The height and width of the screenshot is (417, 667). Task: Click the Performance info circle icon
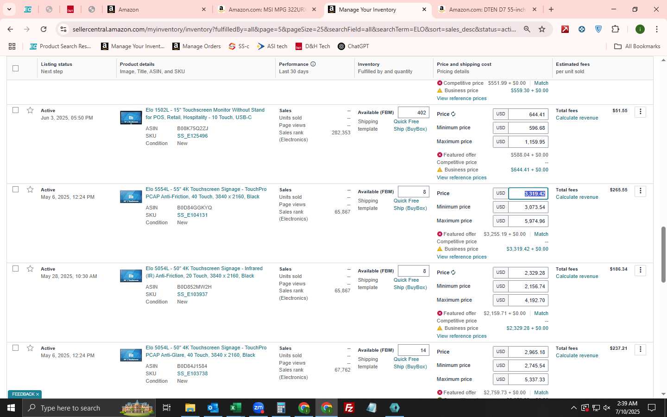(313, 64)
